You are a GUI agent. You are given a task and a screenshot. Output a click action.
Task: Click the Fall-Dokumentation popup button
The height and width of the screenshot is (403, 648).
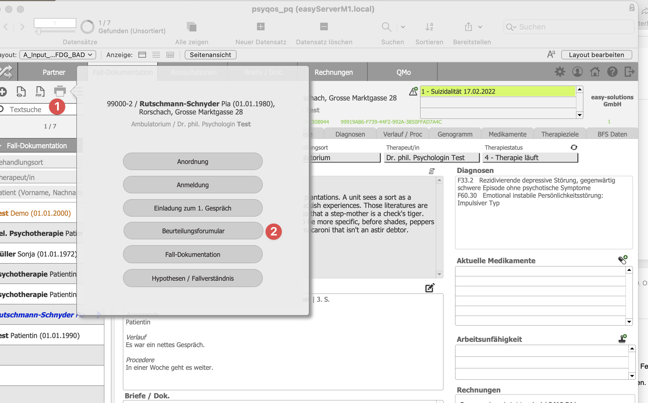coord(193,254)
